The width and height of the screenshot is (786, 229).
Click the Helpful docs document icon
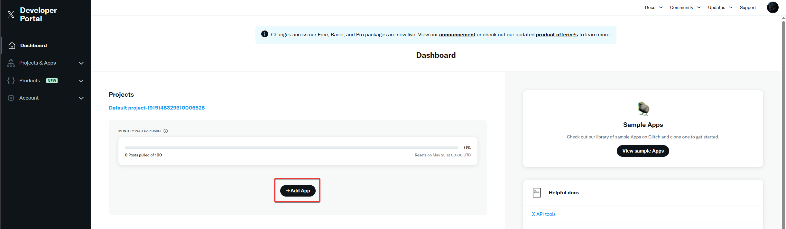[537, 193]
